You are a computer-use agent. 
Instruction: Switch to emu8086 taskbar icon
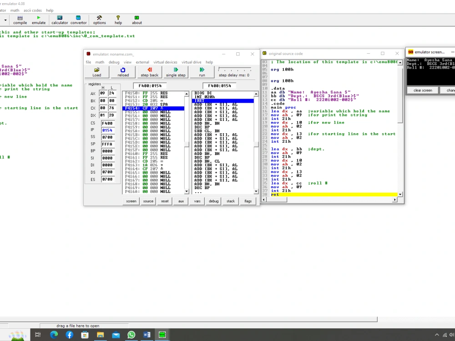click(x=162, y=335)
